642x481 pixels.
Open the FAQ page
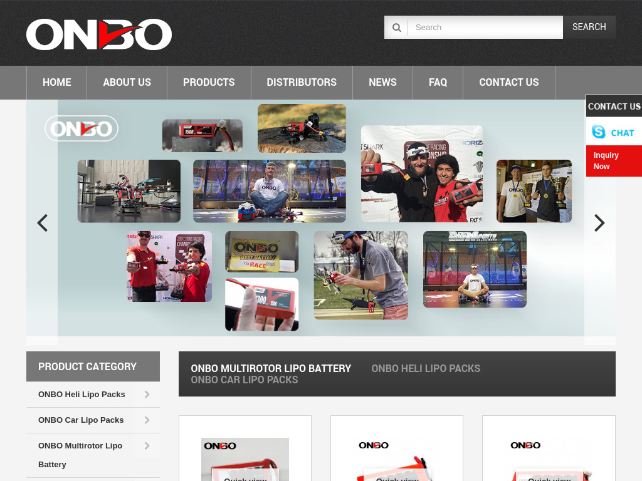pos(438,82)
